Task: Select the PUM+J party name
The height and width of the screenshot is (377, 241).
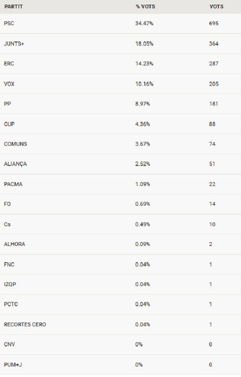Action: (x=13, y=365)
